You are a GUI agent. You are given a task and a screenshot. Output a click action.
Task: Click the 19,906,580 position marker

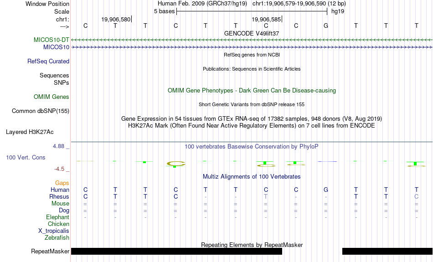coord(117,19)
